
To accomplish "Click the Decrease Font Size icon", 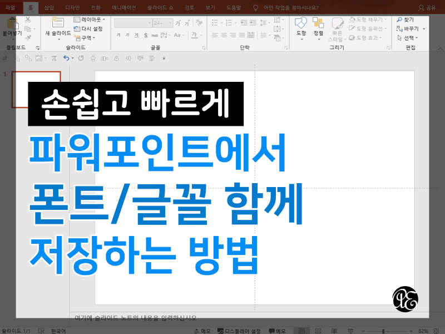I will 187,23.
